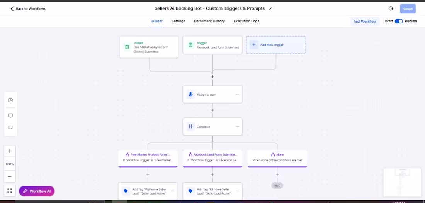View the Execution Logs tab
The height and width of the screenshot is (203, 425).
tap(246, 21)
